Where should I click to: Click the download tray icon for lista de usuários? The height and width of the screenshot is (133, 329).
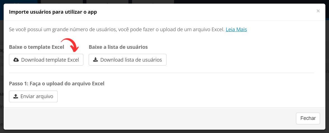(95, 60)
